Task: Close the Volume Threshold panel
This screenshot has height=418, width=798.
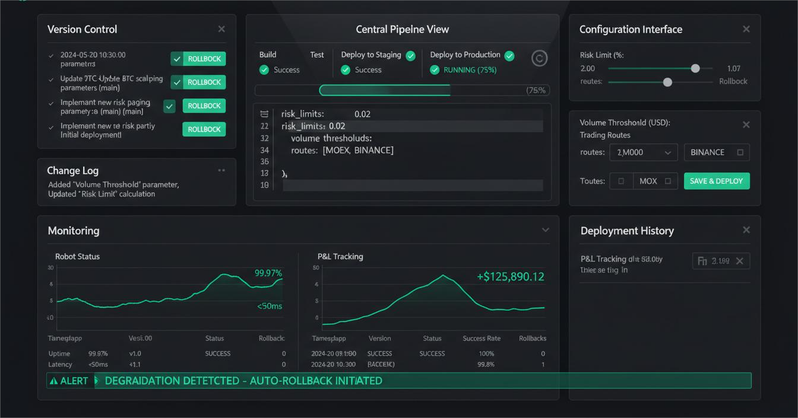Action: pos(746,125)
